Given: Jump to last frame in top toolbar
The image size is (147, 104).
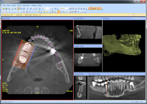Looking at the screenshot, I should [x=55, y=8].
